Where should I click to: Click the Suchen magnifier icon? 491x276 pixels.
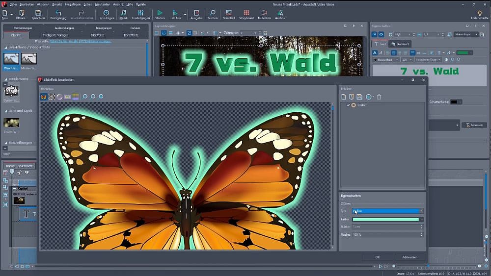click(213, 13)
